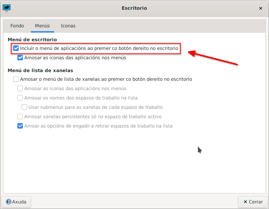Screen dimensions: 269x209
Task: Select the Menús tab
Action: [42, 26]
